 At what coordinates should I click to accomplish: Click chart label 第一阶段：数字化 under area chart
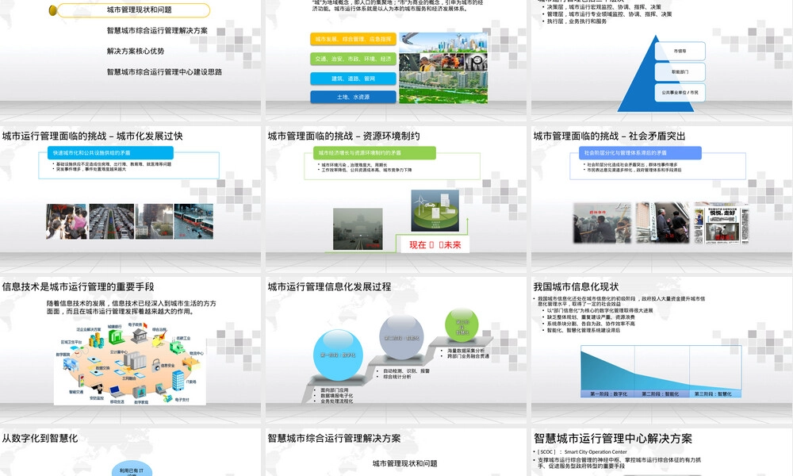[x=608, y=393]
